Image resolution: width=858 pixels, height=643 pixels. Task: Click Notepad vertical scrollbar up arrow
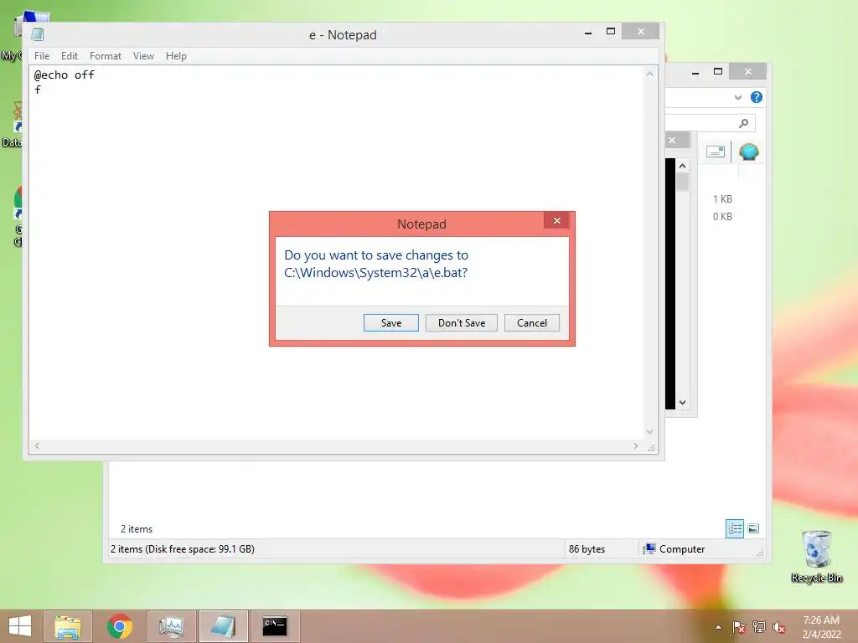point(649,74)
